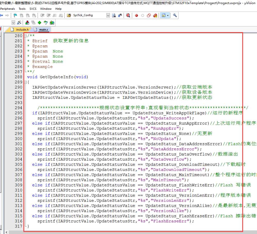Click the "MainTimeout" string literal
The height and width of the screenshot is (234, 257).
click(x=167, y=180)
